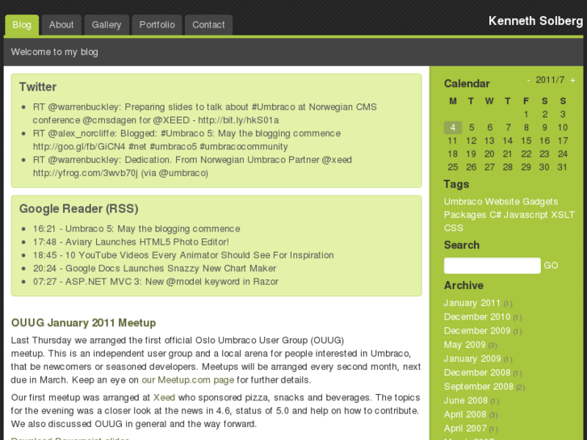Select day 22 in the calendar

point(526,154)
